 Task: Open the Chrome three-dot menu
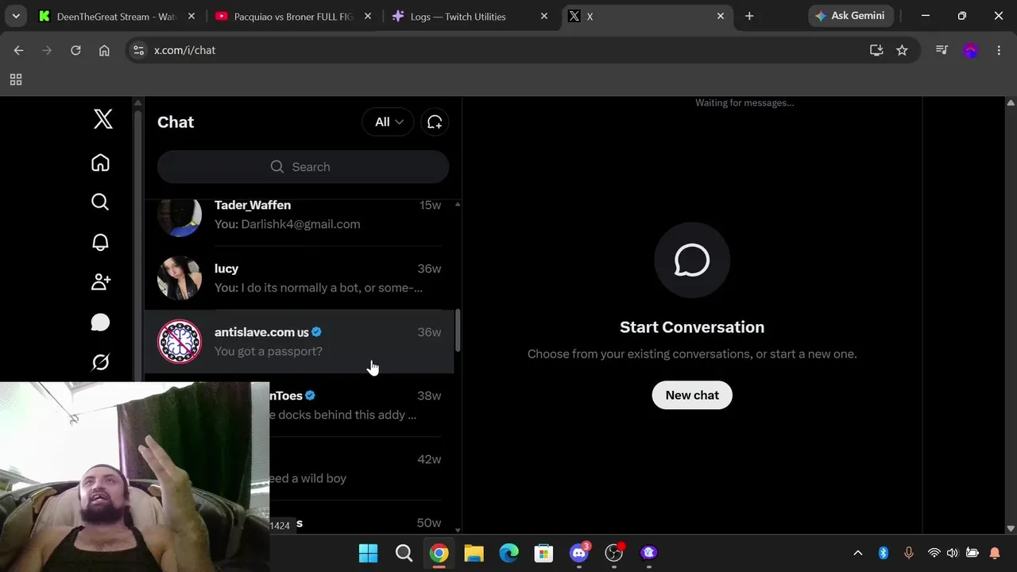point(998,50)
